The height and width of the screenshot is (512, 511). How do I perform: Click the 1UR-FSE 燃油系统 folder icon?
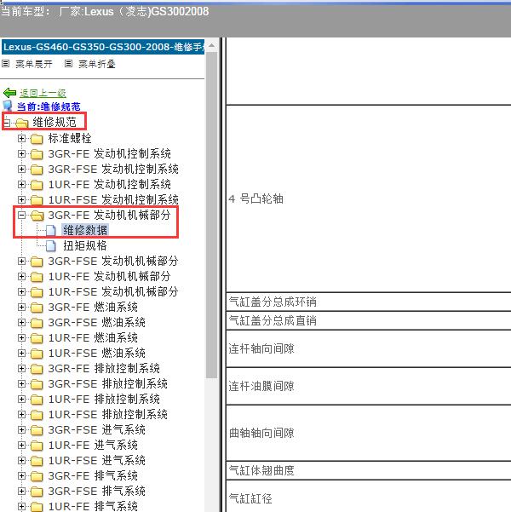coord(37,354)
